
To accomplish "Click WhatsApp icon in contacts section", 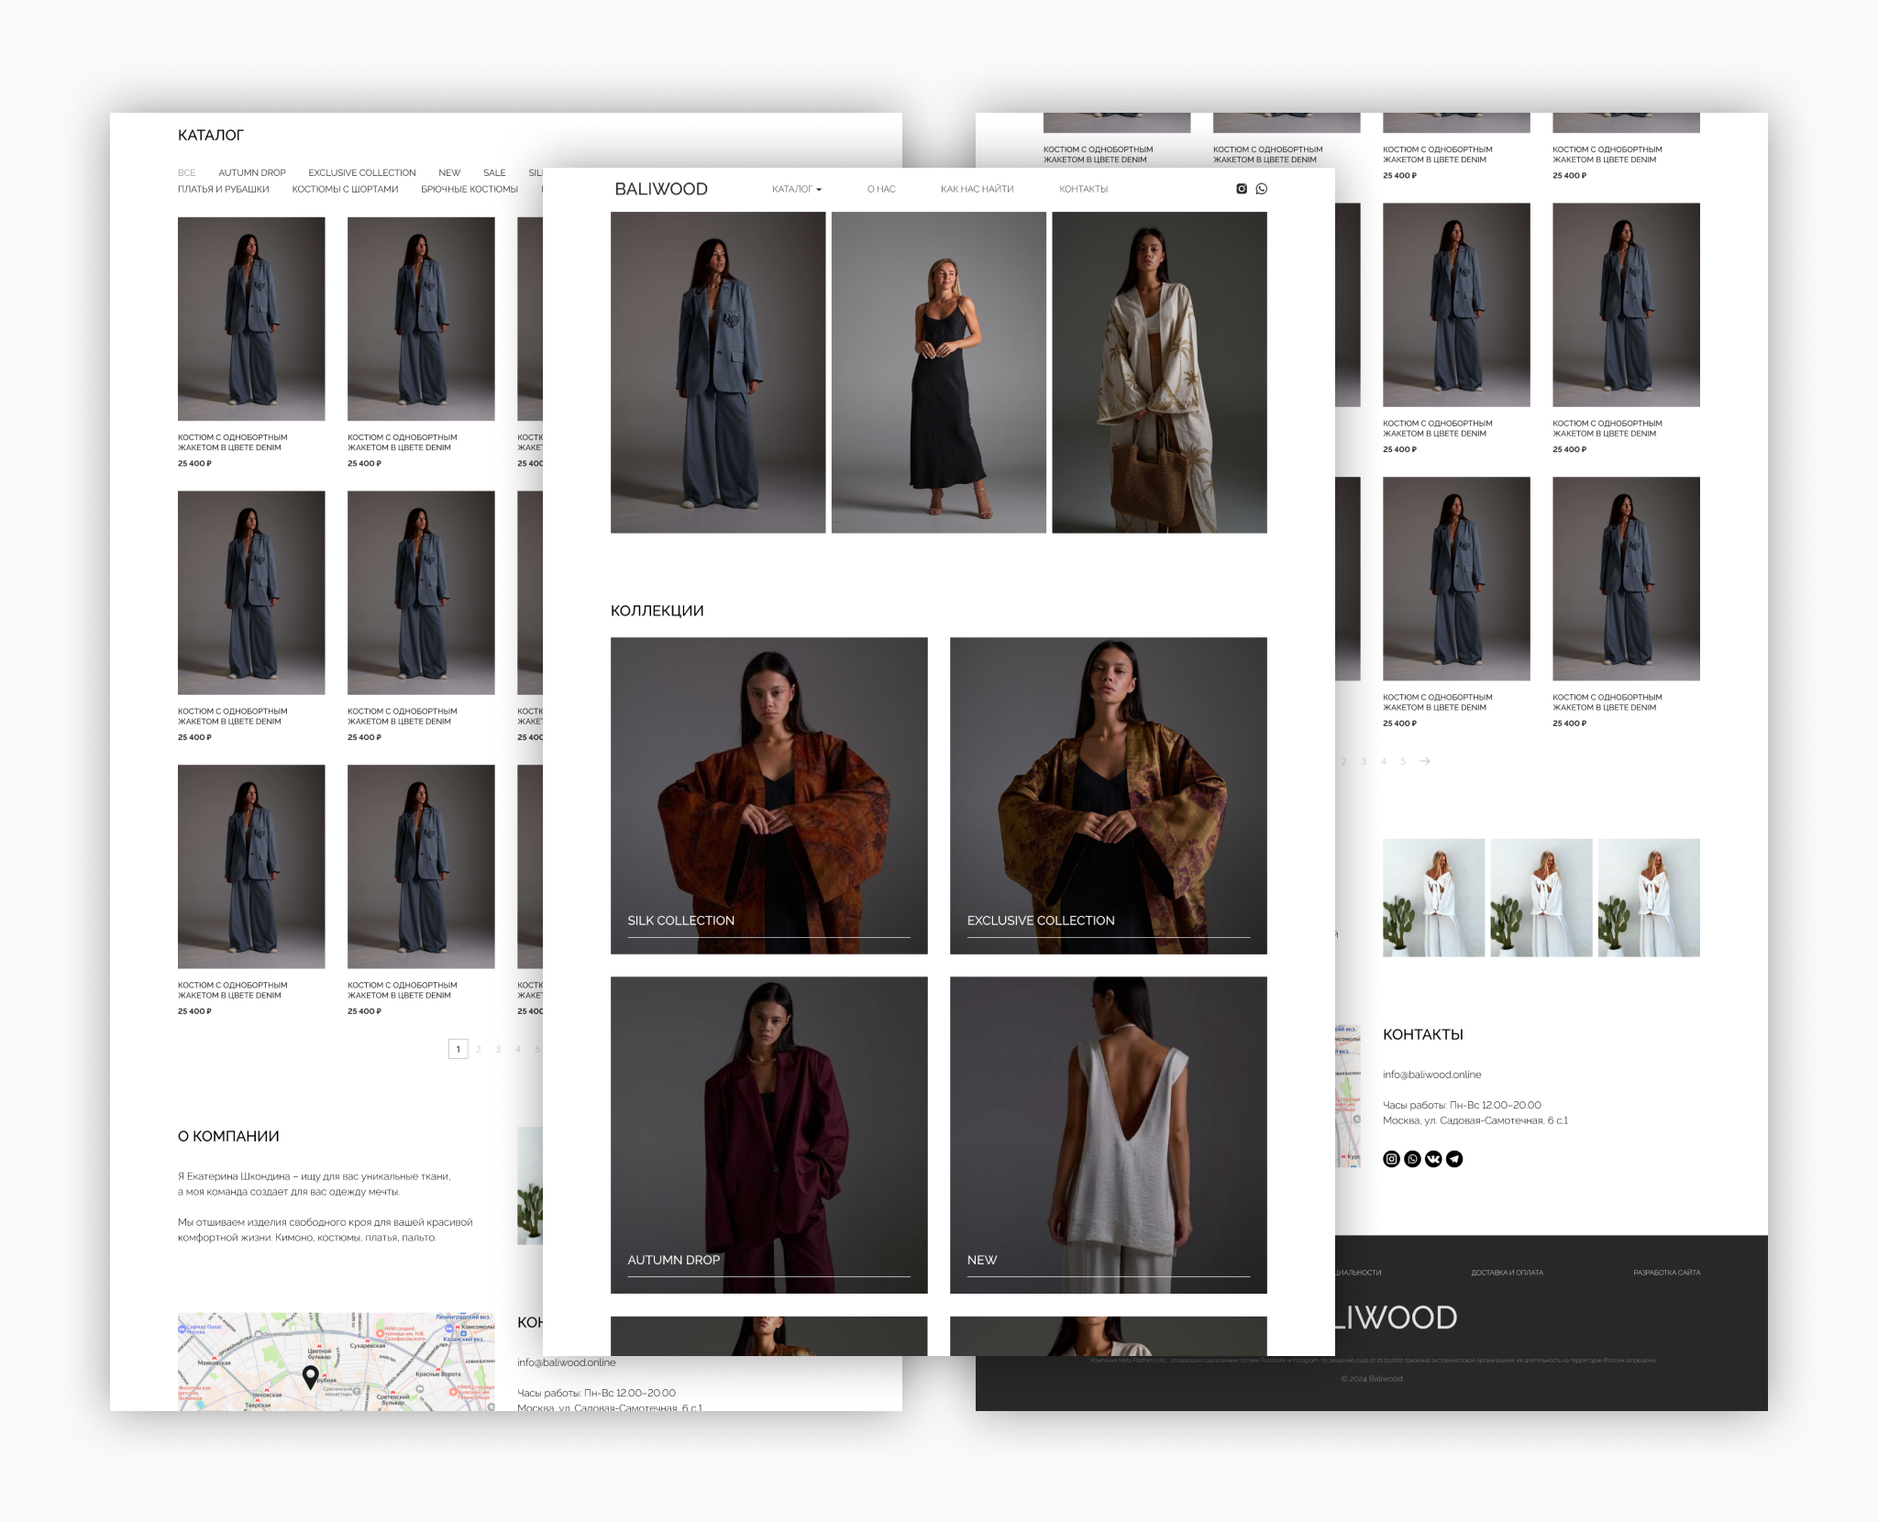I will [x=1412, y=1159].
